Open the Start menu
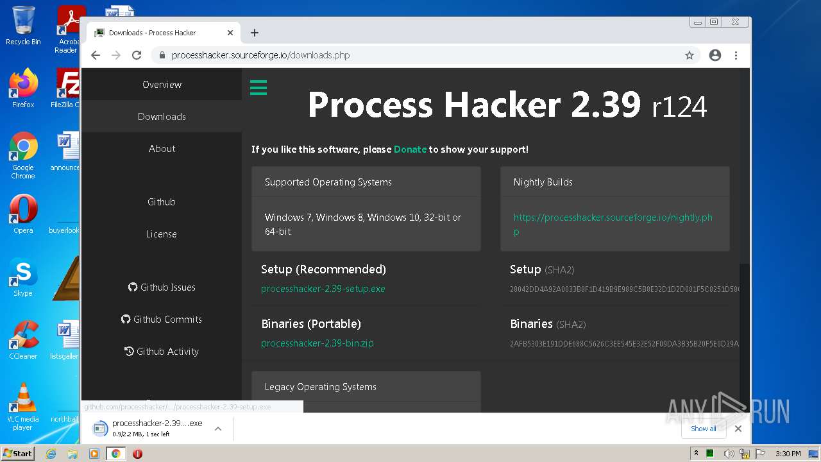Image resolution: width=821 pixels, height=462 pixels. pos(17,454)
